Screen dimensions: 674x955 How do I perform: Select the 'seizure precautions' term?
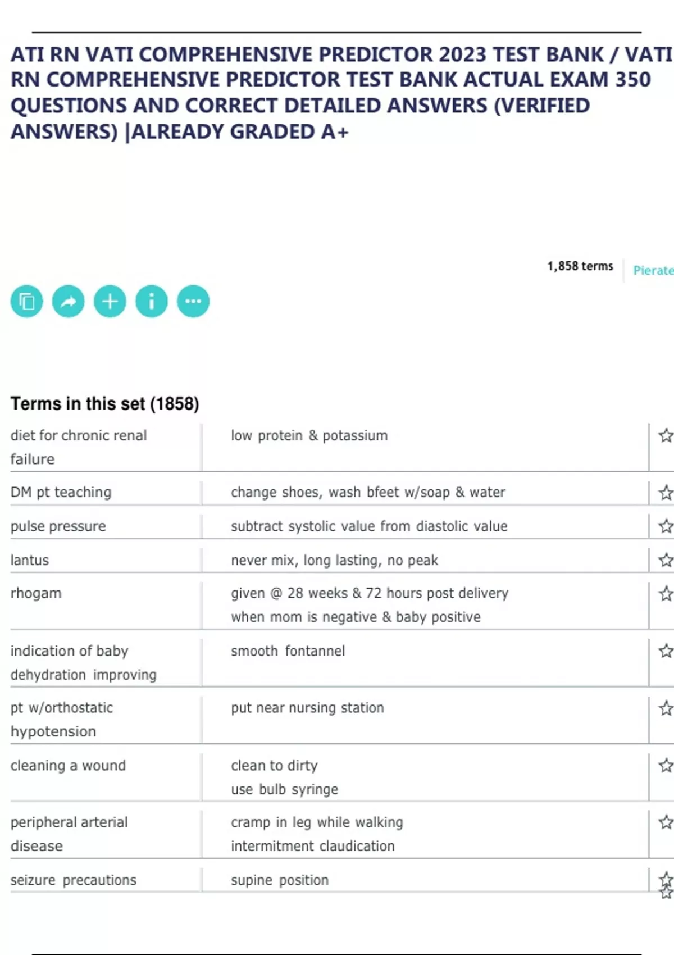coord(74,880)
